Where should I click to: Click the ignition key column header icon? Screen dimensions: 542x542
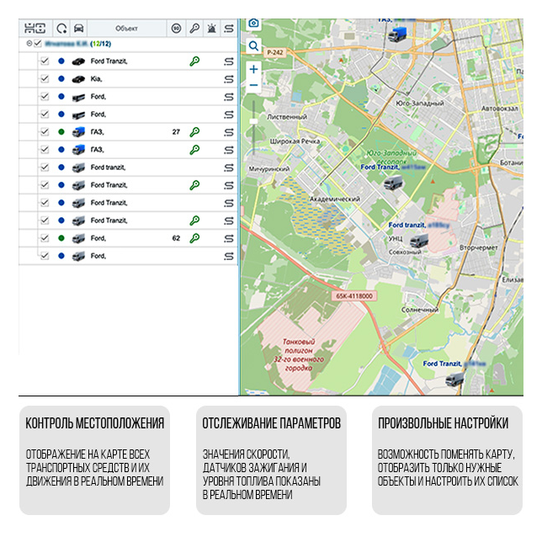194,28
